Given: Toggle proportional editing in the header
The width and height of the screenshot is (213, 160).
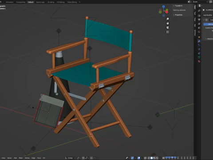Looking at the screenshot, I should (91, 158).
